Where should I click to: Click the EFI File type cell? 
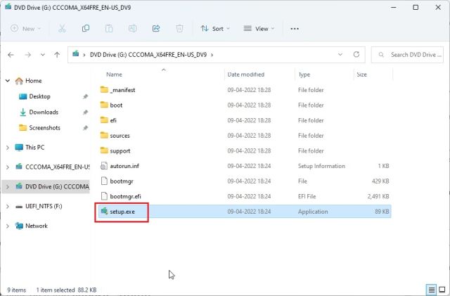point(307,196)
